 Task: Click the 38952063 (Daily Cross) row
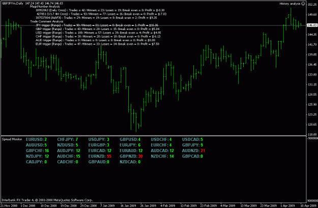click(x=100, y=10)
